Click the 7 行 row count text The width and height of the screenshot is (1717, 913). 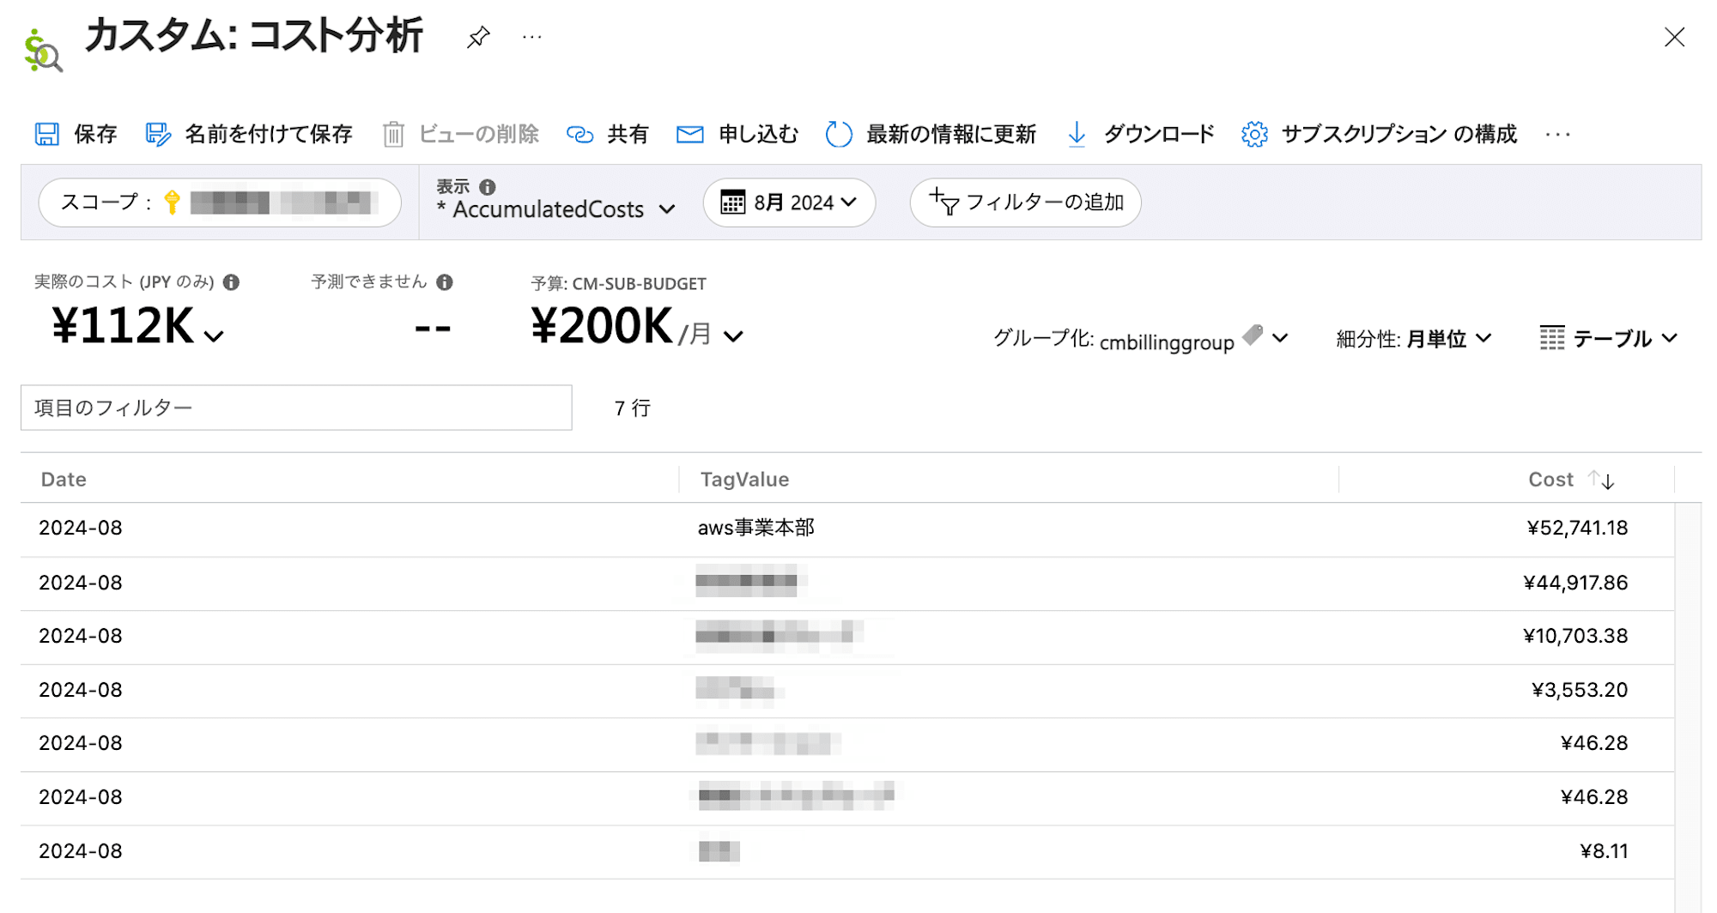pyautogui.click(x=633, y=408)
